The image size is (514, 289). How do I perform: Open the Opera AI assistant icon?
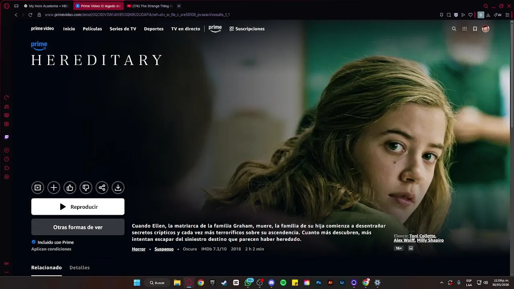[x=498, y=15]
